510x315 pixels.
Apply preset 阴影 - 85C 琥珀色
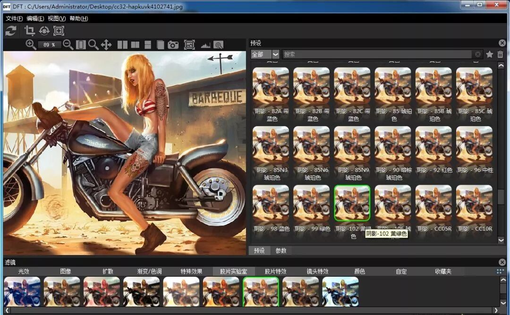point(474,85)
